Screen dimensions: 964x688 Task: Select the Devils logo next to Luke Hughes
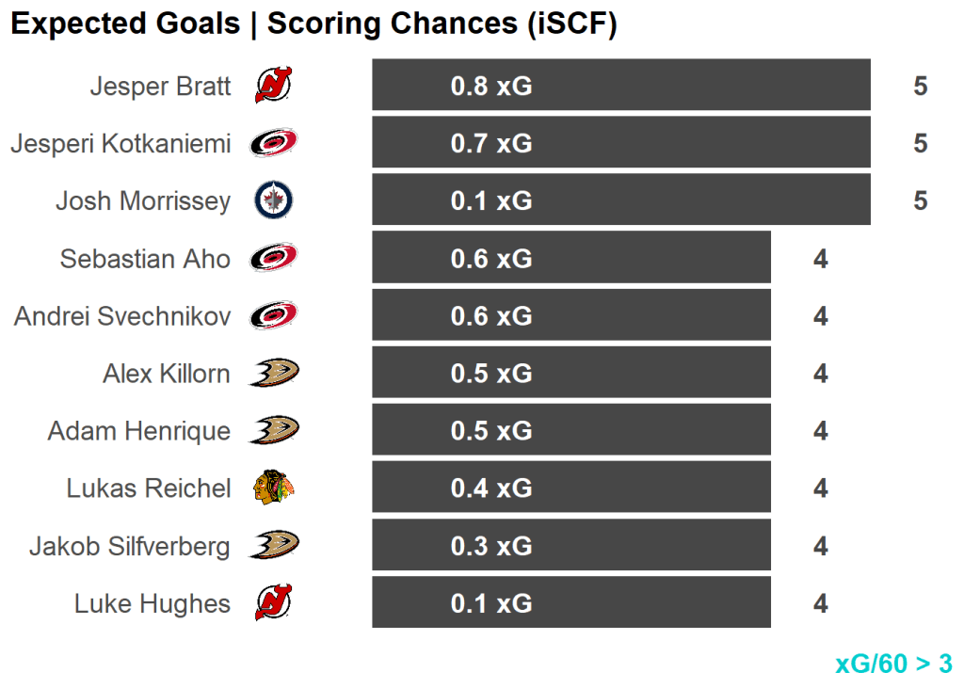coord(273,603)
